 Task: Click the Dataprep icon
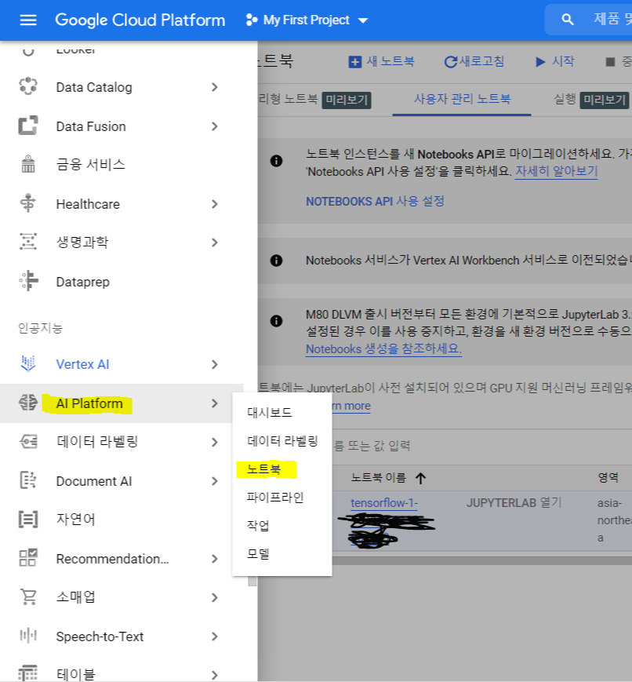(x=28, y=281)
